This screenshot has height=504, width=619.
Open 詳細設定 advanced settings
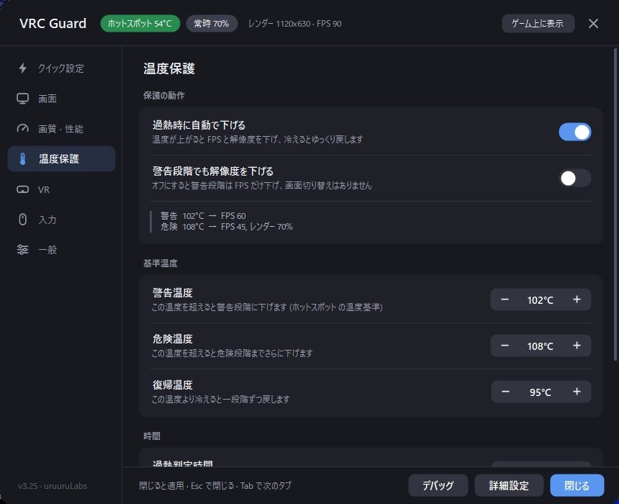click(509, 485)
